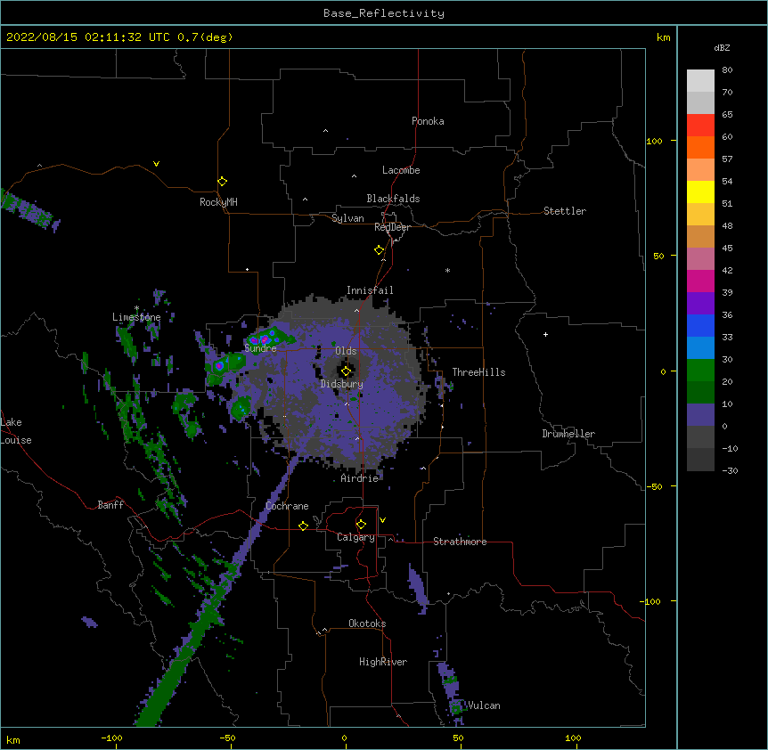Click the Base_Reflectivity title text
This screenshot has height=750, width=768.
tap(384, 13)
